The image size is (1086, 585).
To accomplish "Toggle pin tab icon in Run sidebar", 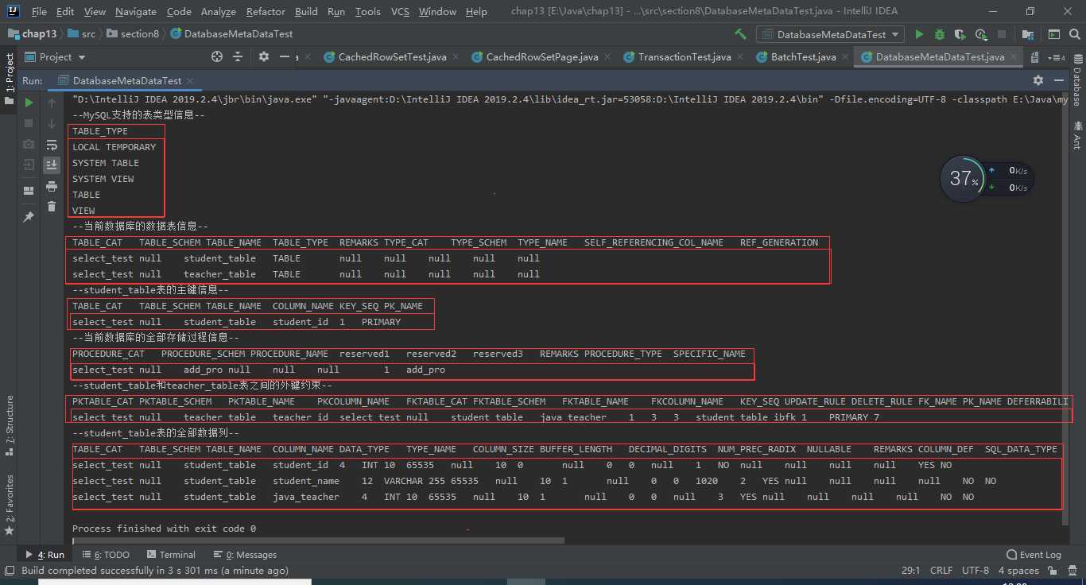I will tap(29, 216).
